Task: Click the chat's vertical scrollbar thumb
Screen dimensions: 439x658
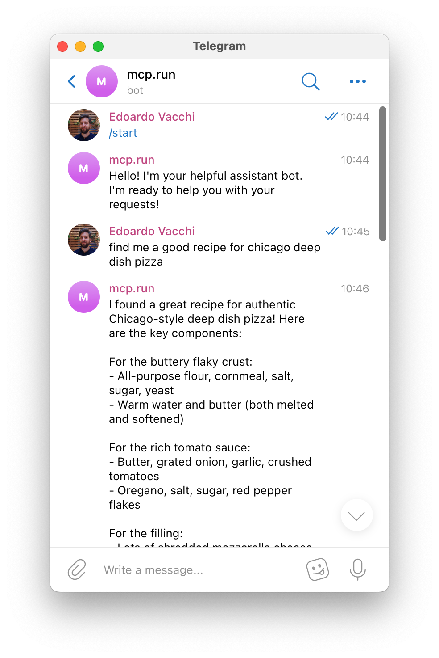Action: click(383, 174)
